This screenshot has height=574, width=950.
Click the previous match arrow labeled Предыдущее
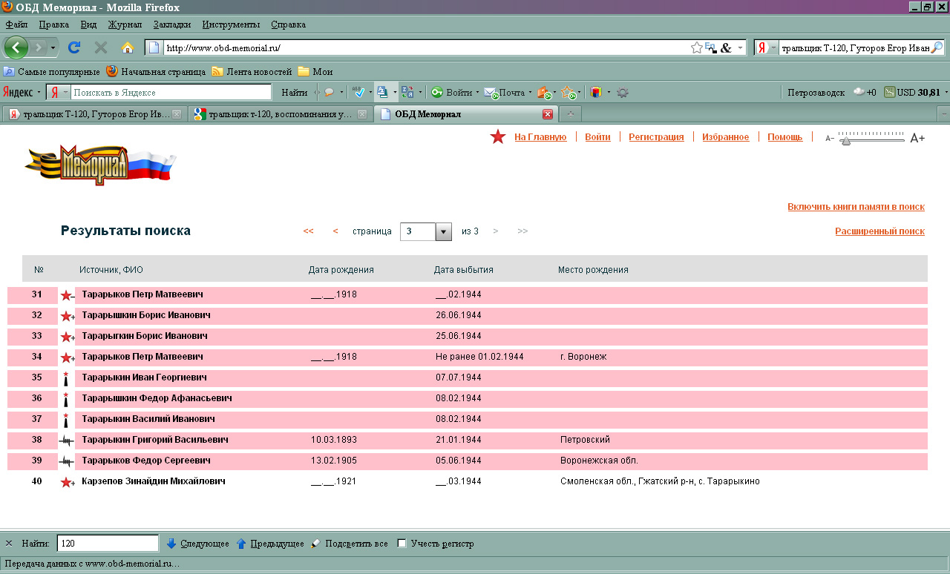pos(241,544)
